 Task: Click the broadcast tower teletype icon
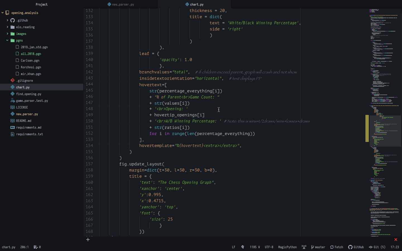[304, 247]
